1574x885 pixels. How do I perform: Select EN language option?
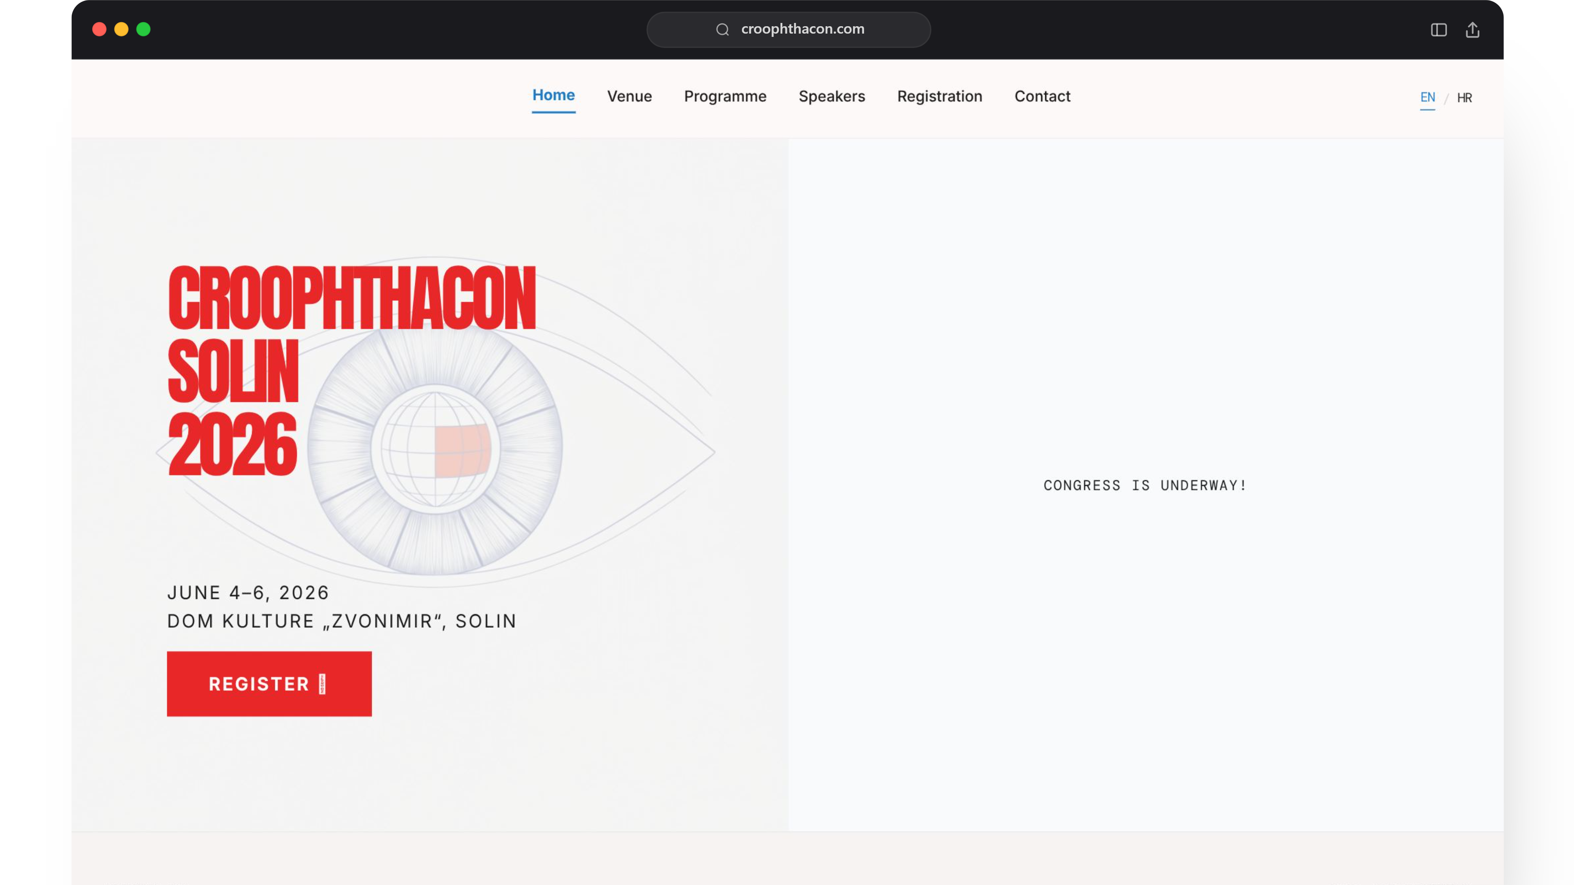click(1427, 98)
